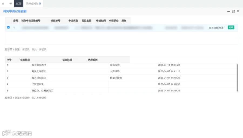
Task: Click the 数据已接收 description cell
Action: (x=116, y=78)
